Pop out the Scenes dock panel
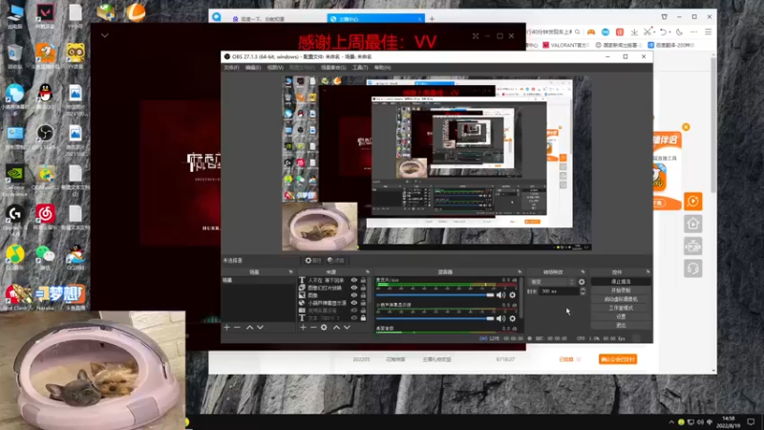 tap(291, 272)
